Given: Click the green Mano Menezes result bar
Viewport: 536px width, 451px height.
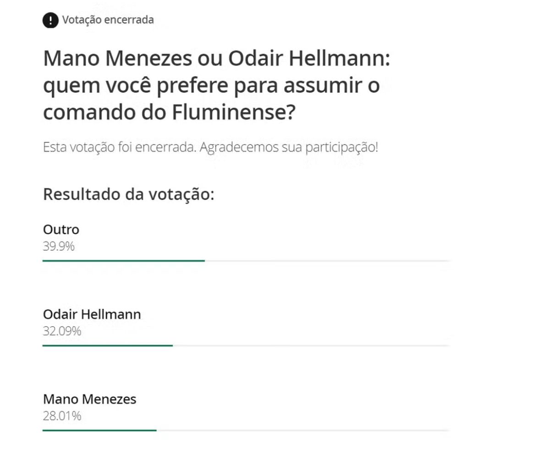Looking at the screenshot, I should 99,430.
